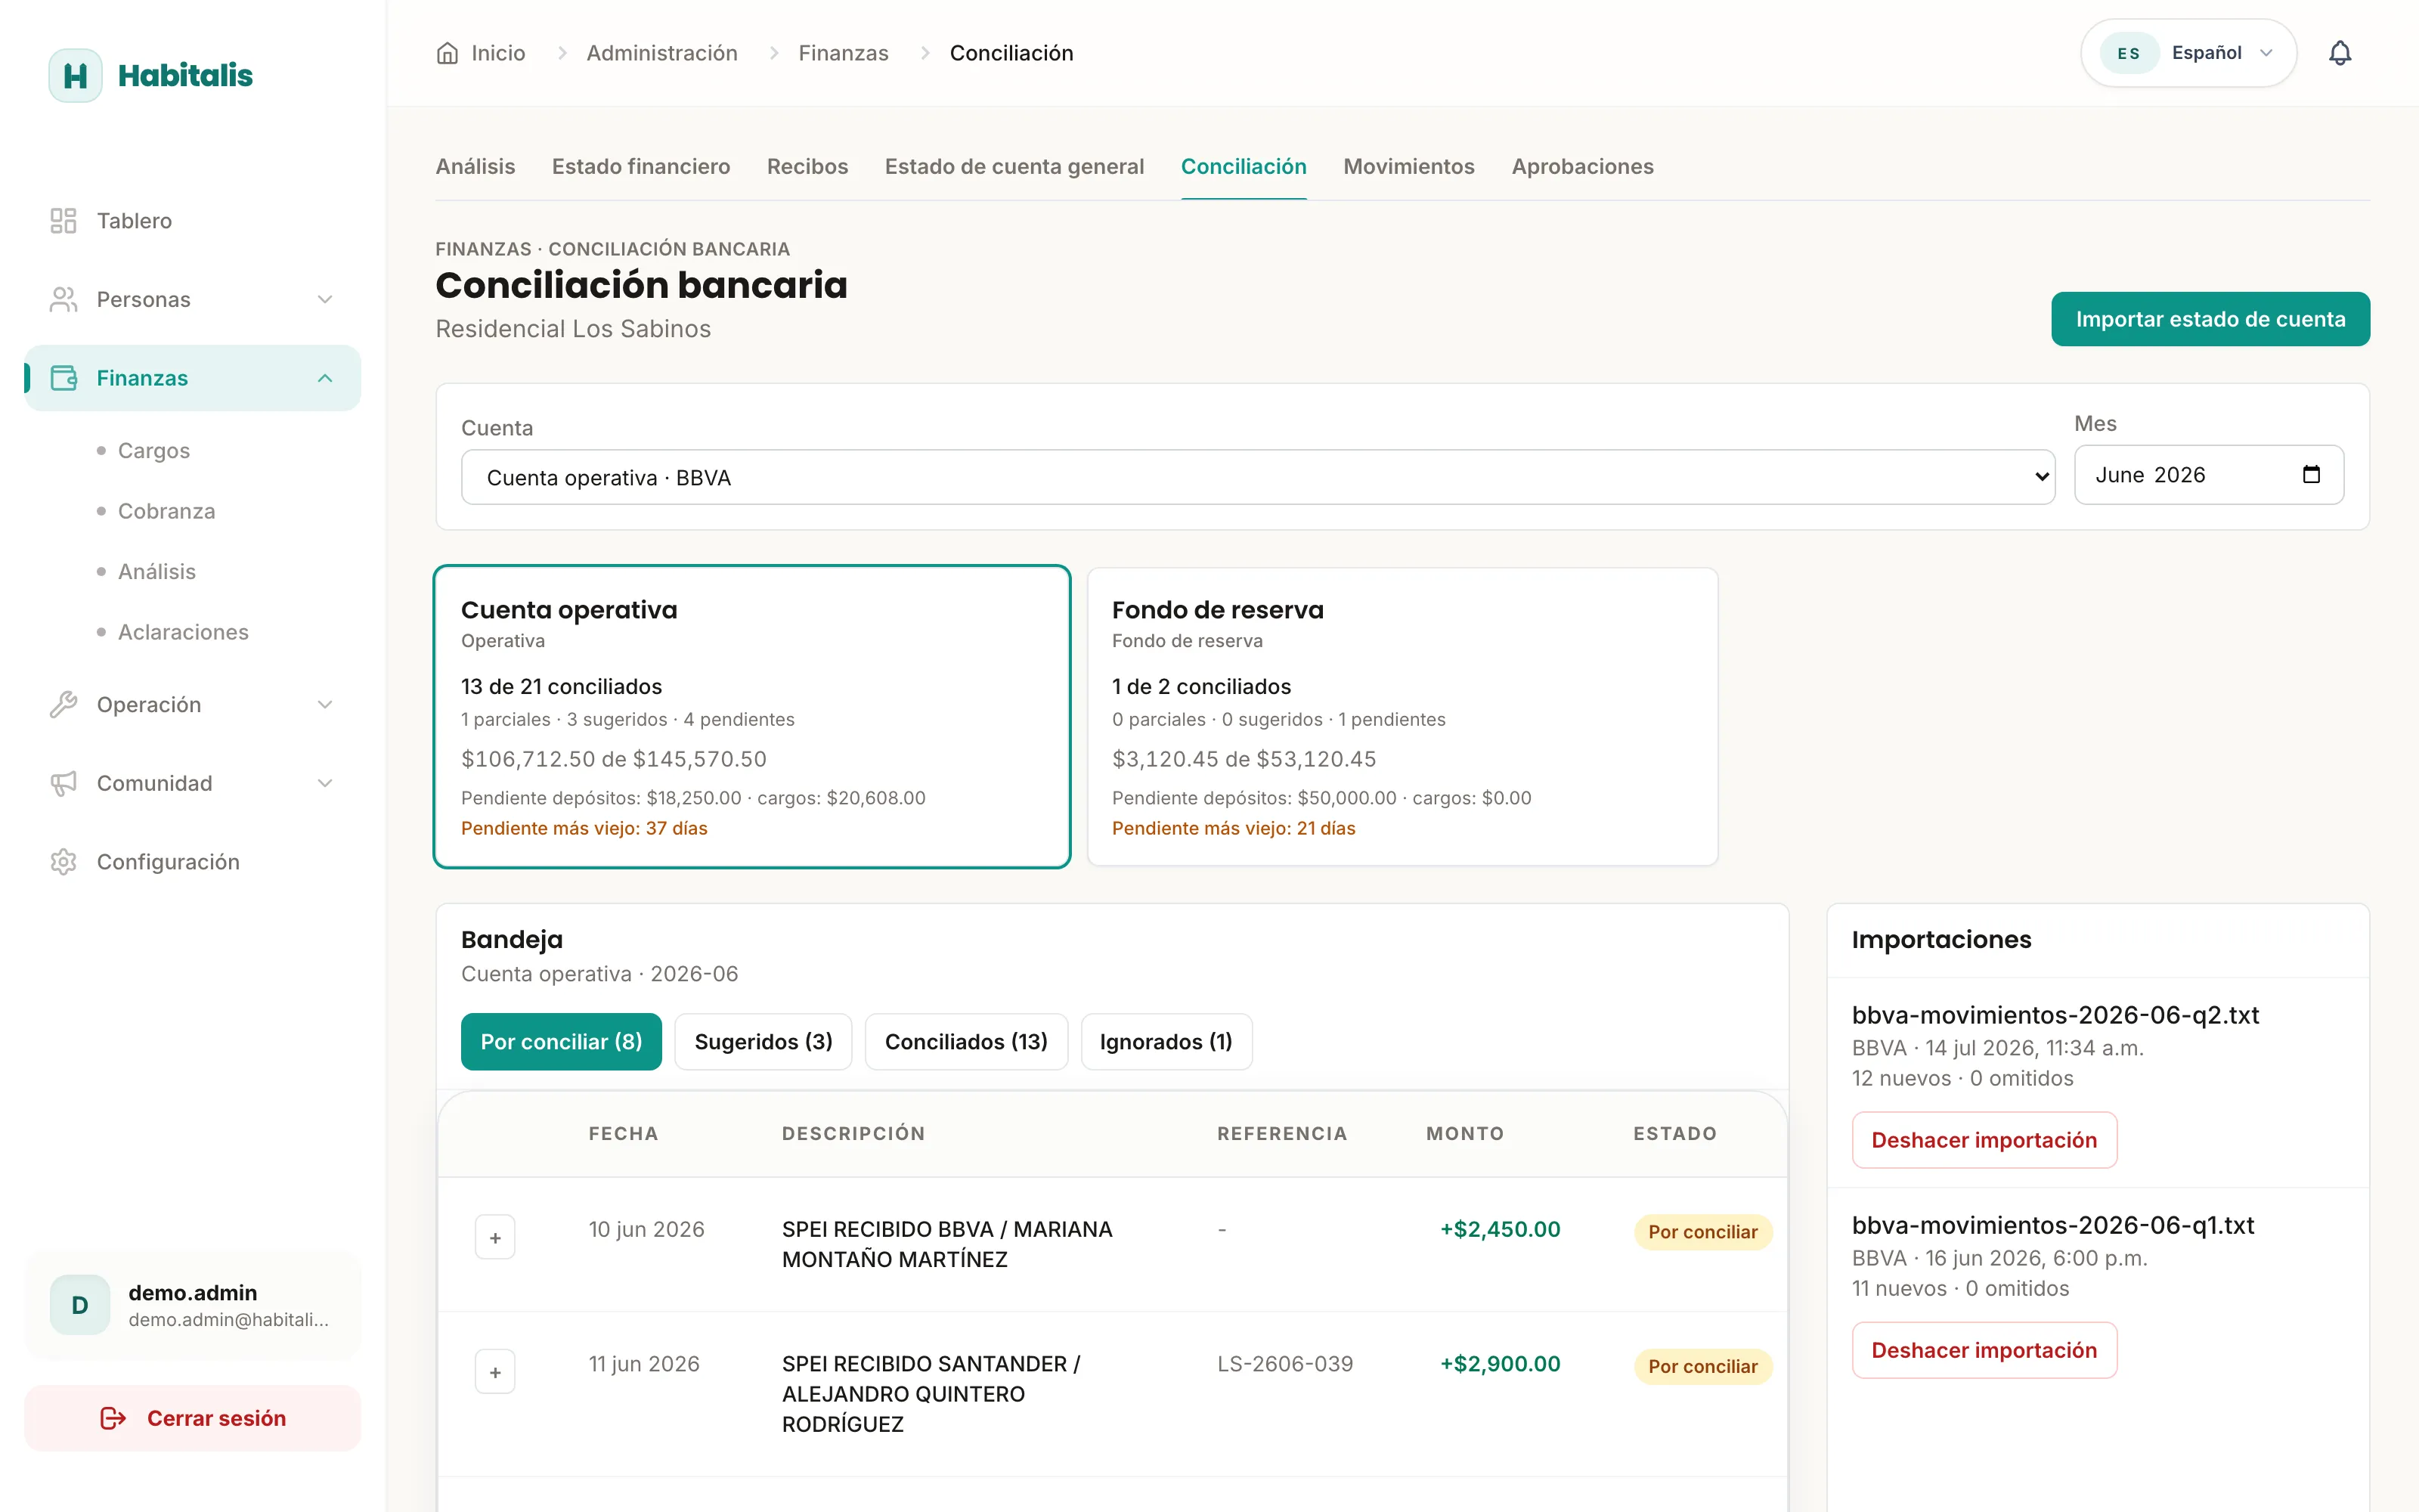Click the MONTO column header
This screenshot has height=1512, width=2419.
(x=1464, y=1134)
